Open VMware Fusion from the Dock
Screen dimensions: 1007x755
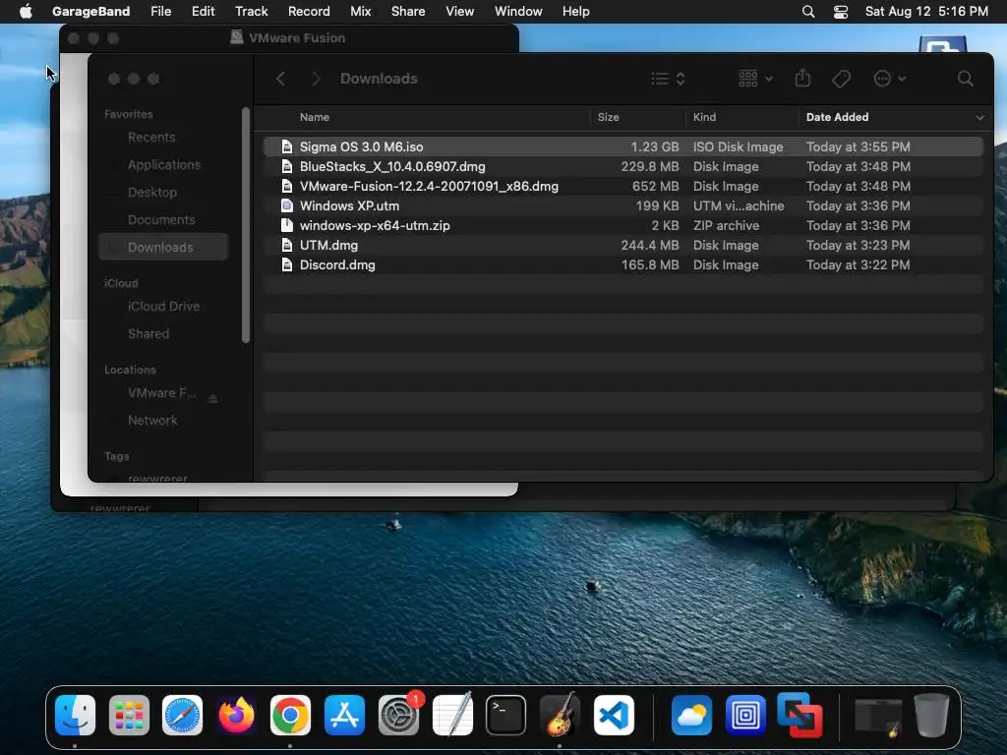click(x=800, y=716)
